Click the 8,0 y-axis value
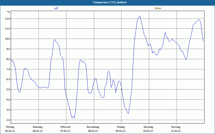The image size is (215, 134). (x=8, y=59)
